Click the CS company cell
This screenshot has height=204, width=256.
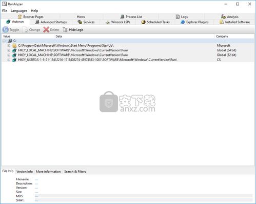tap(219, 60)
